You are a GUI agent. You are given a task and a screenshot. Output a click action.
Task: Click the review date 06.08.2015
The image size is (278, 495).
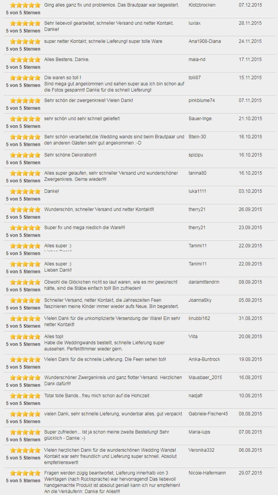250,450
